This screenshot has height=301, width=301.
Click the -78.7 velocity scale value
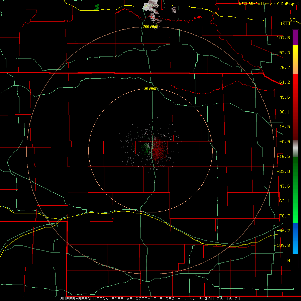click(x=284, y=216)
